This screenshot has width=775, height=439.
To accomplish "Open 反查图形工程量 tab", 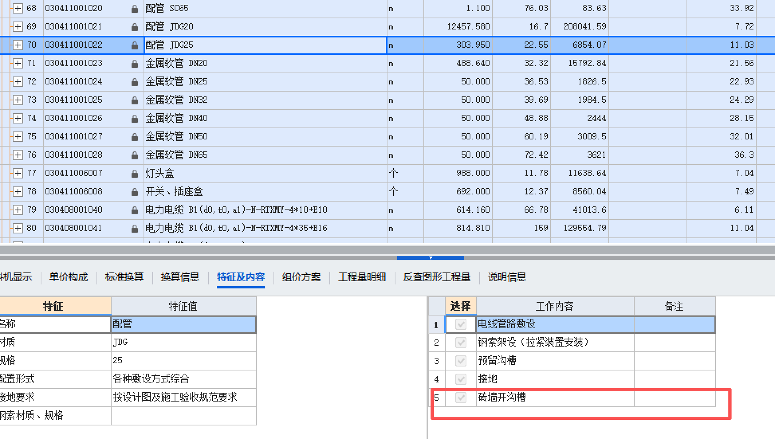I will [437, 277].
